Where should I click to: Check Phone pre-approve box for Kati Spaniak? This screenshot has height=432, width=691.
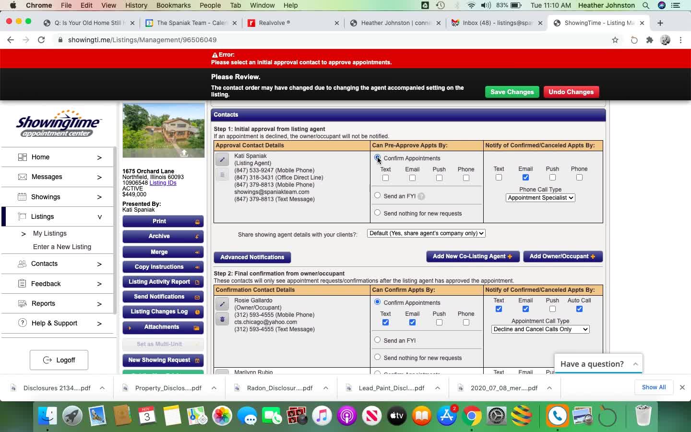coord(466,178)
